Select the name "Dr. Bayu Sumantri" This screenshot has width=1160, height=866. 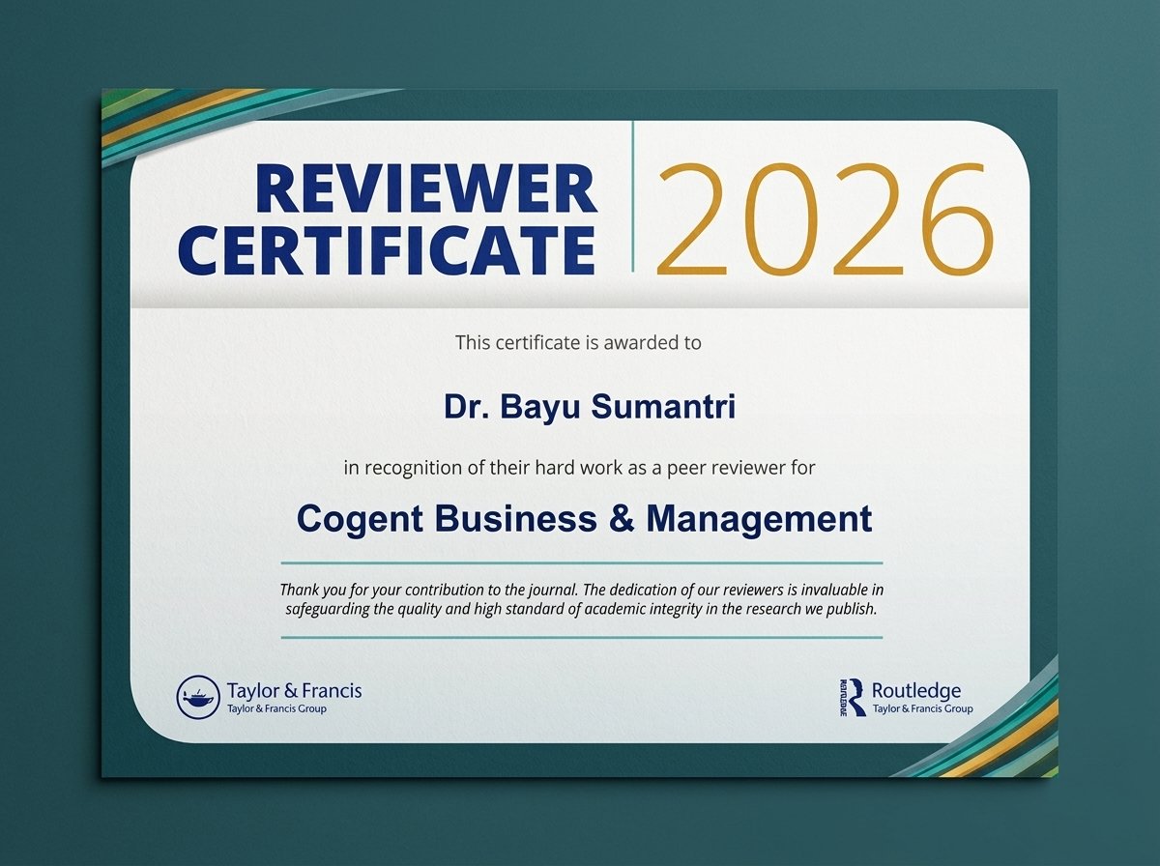(x=590, y=407)
